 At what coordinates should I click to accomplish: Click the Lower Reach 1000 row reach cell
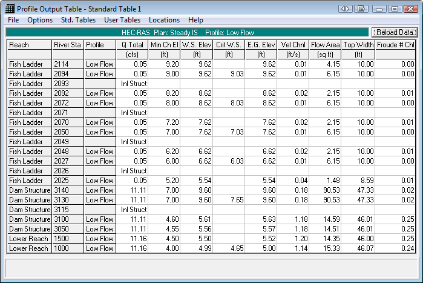pyautogui.click(x=29, y=248)
